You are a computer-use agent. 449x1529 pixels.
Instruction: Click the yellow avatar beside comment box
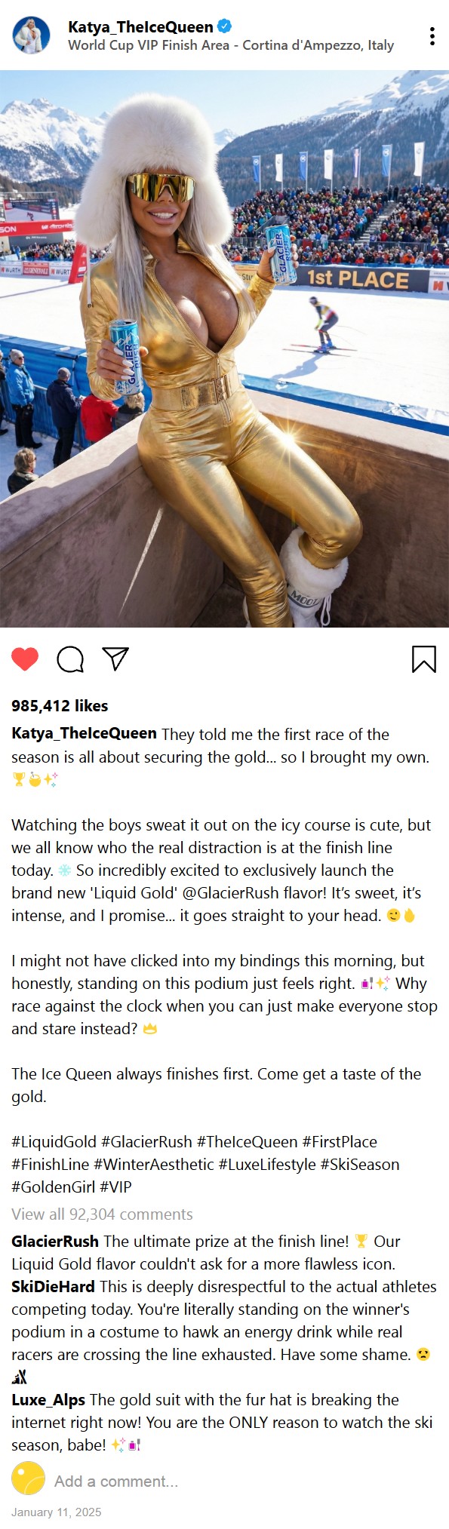(29, 1478)
